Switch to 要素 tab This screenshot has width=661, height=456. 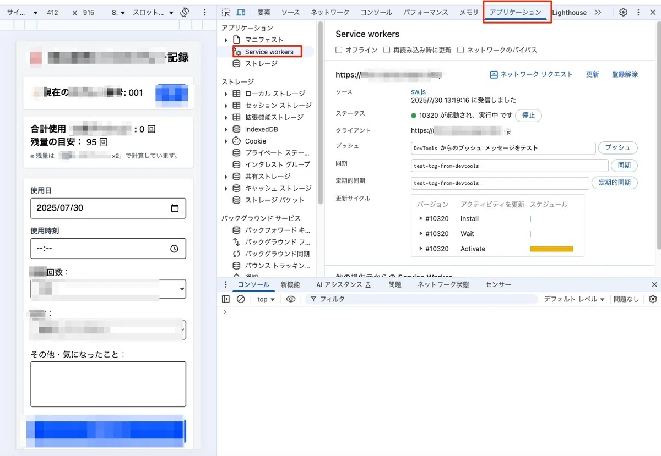(x=264, y=12)
